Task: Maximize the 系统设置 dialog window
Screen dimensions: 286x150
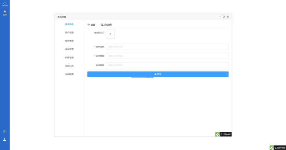Action: pyautogui.click(x=224, y=17)
